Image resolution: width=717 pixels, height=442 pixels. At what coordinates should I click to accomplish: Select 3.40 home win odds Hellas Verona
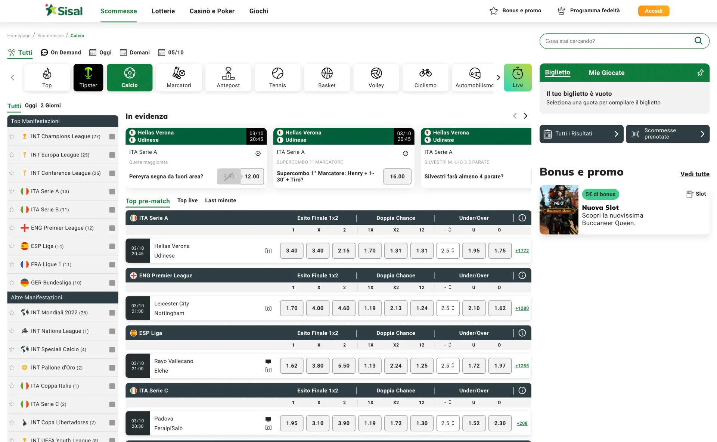pos(292,250)
